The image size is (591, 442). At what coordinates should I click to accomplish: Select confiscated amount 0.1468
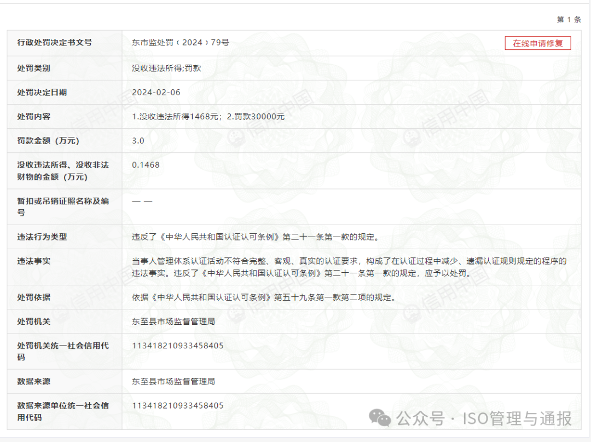click(146, 164)
